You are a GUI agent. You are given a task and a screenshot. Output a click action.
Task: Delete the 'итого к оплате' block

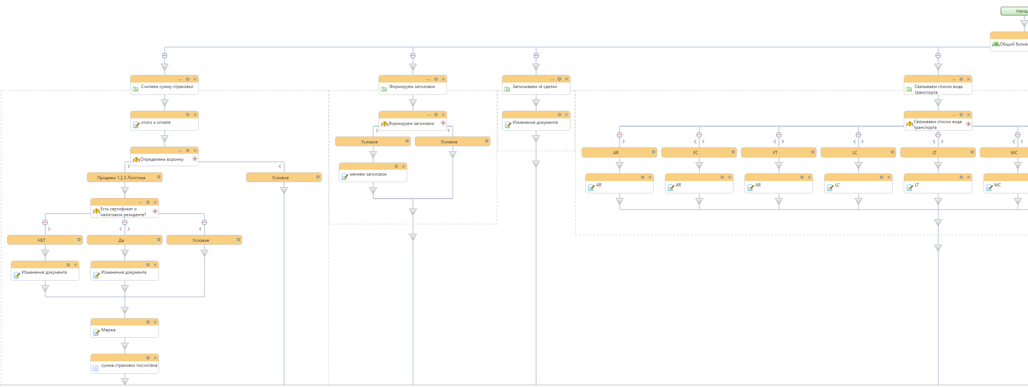(195, 114)
